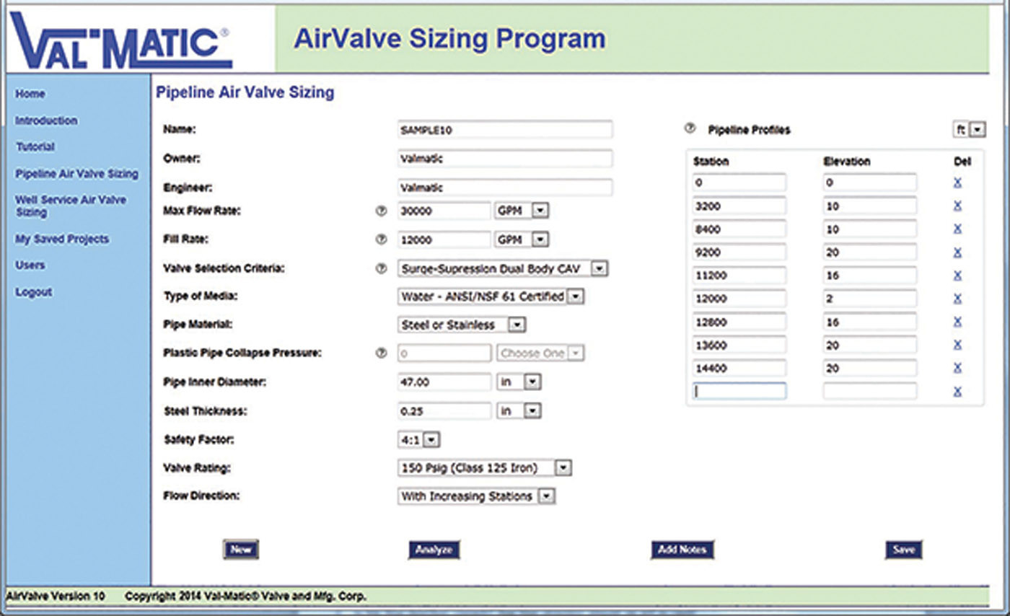1010x616 pixels.
Task: Click the Plastic Pipe Collapse Pressure help icon
Action: pyautogui.click(x=382, y=353)
